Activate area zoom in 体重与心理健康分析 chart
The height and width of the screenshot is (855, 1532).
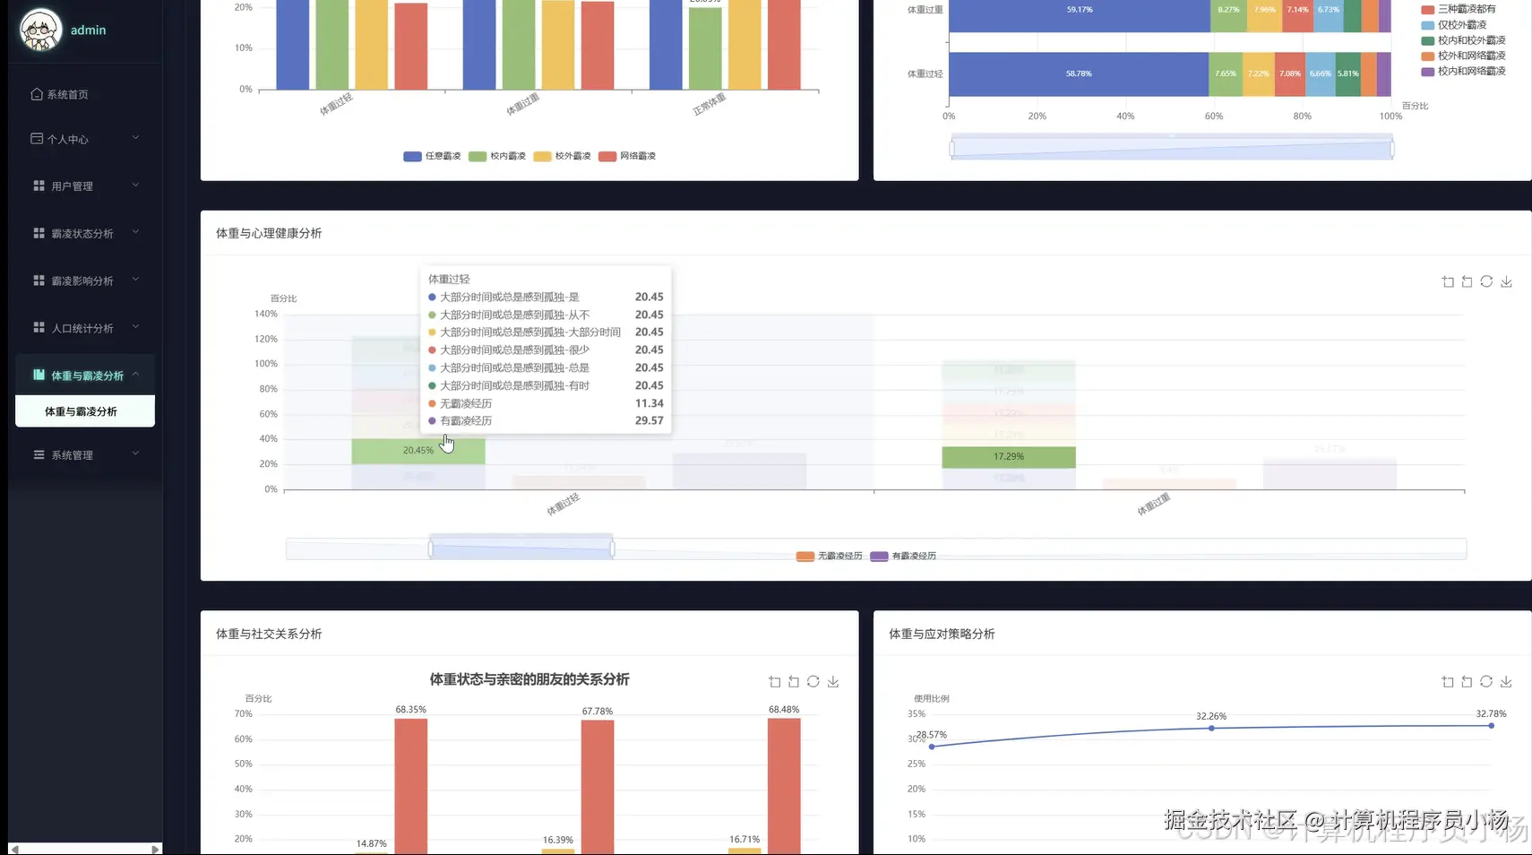[1448, 281]
